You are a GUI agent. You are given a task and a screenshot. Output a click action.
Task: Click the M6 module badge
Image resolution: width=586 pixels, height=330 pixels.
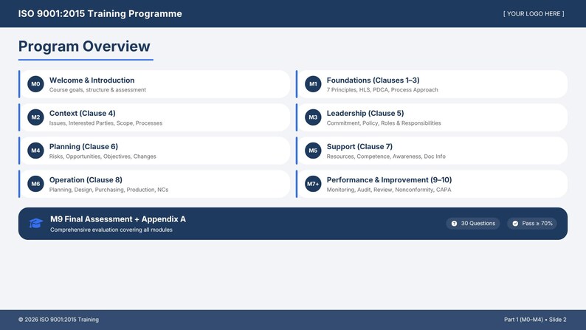[35, 184]
